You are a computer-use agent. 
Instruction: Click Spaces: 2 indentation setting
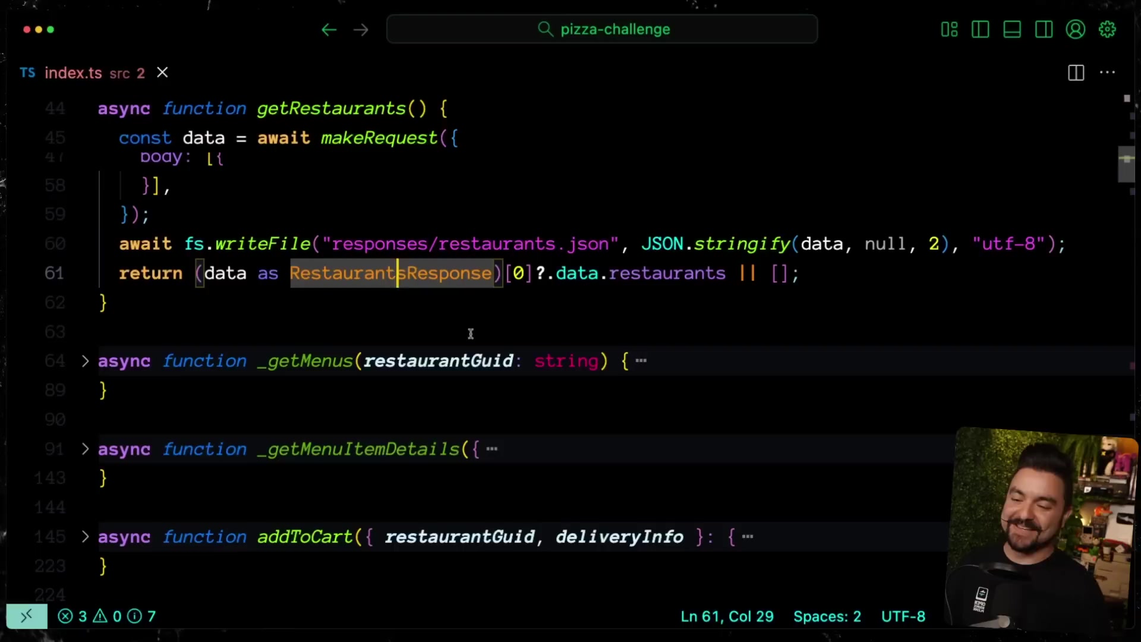coord(827,616)
